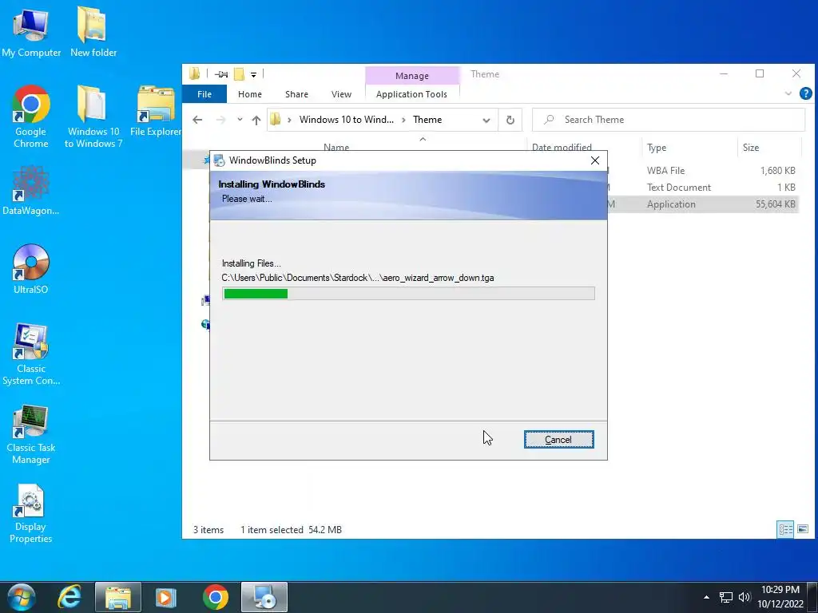Open Windows 10 to Windows 7 folder icon
This screenshot has height=613, width=818.
93,117
